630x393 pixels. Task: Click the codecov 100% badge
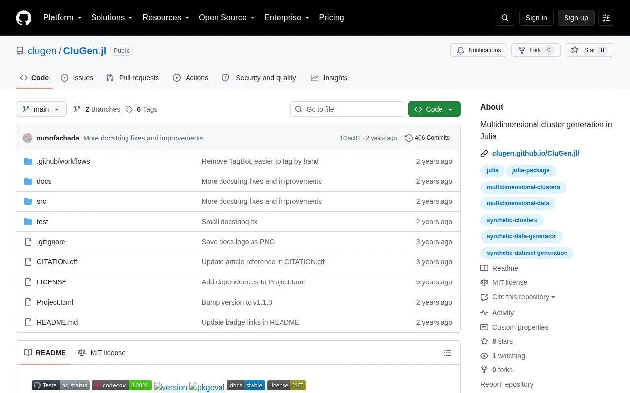[122, 385]
